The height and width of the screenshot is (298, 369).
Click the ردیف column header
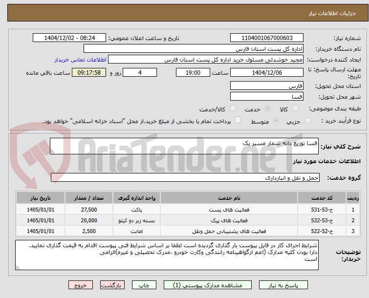click(x=353, y=198)
